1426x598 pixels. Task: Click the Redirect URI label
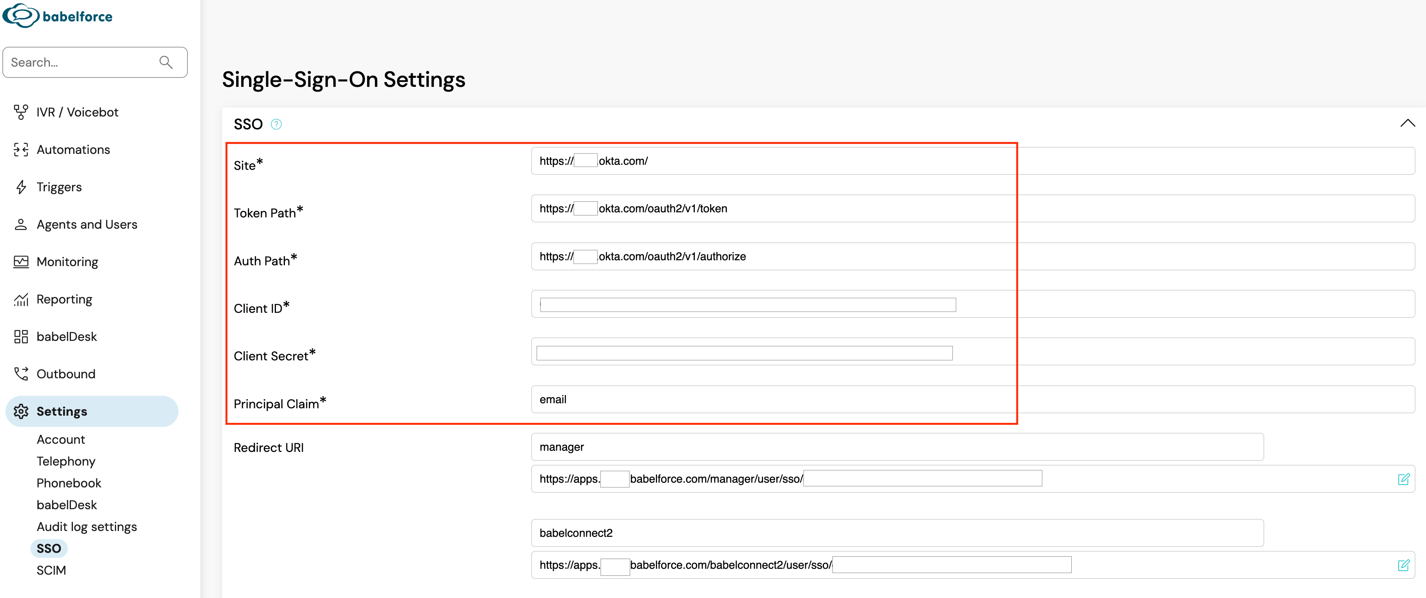tap(269, 448)
